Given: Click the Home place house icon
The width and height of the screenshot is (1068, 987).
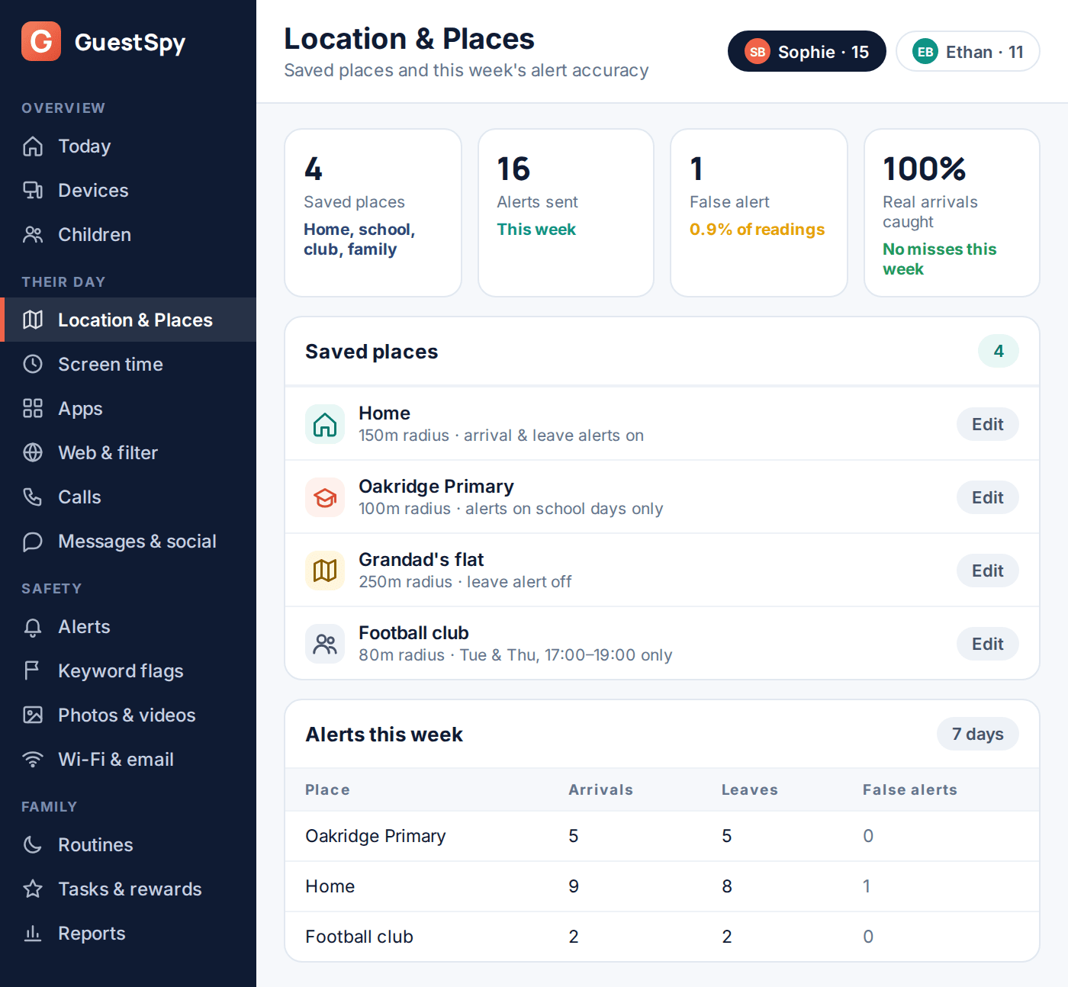Looking at the screenshot, I should pyautogui.click(x=325, y=424).
